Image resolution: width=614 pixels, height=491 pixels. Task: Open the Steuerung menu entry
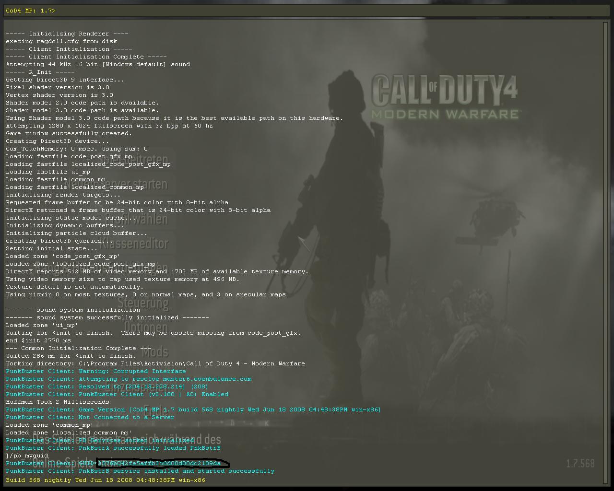pyautogui.click(x=143, y=303)
